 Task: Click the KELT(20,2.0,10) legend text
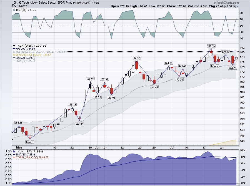(40, 52)
